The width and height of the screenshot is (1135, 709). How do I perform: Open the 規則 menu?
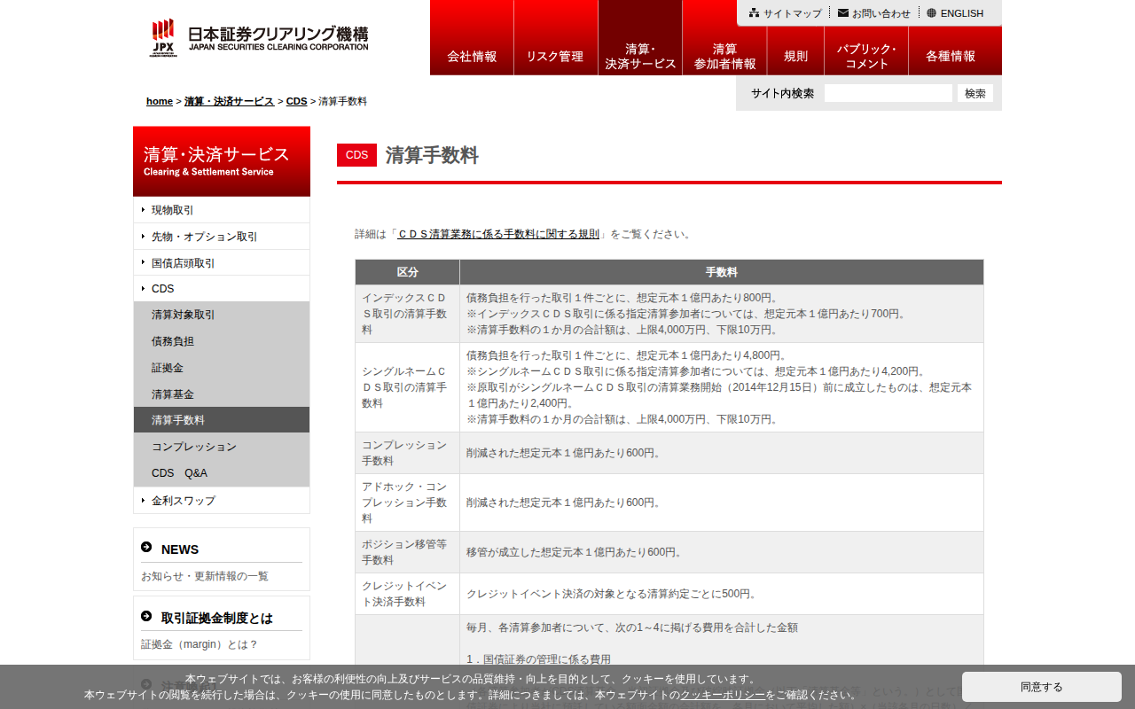click(x=795, y=51)
